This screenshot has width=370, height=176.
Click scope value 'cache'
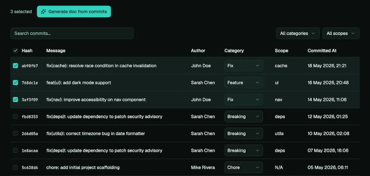(x=281, y=66)
